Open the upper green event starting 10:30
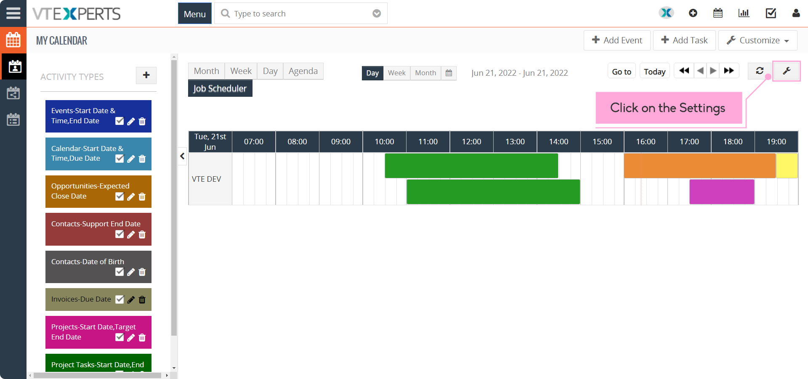This screenshot has height=379, width=808. (x=471, y=166)
